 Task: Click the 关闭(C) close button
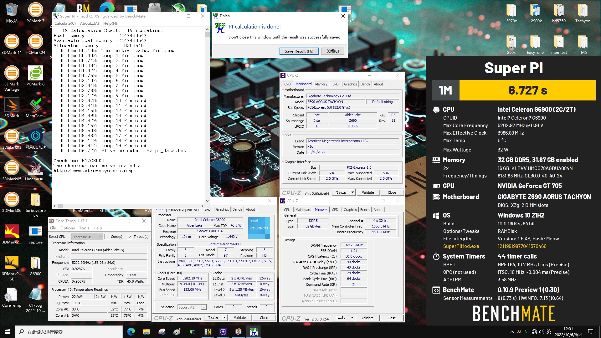[332, 51]
